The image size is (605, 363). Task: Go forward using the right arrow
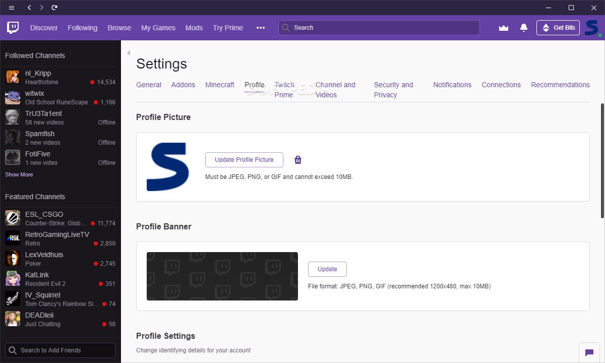(x=42, y=8)
